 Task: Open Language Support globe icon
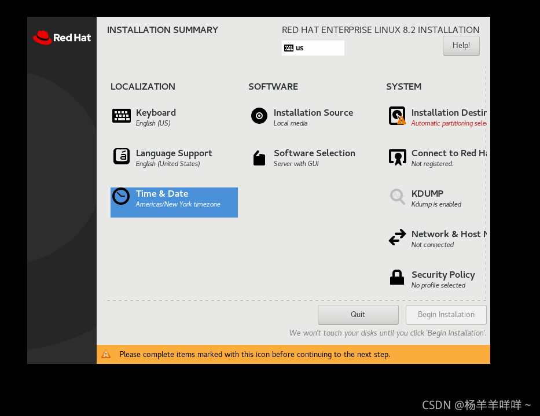(x=121, y=156)
